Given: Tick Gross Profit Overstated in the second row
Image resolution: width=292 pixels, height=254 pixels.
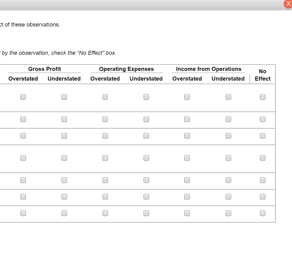Looking at the screenshot, I should [23, 119].
